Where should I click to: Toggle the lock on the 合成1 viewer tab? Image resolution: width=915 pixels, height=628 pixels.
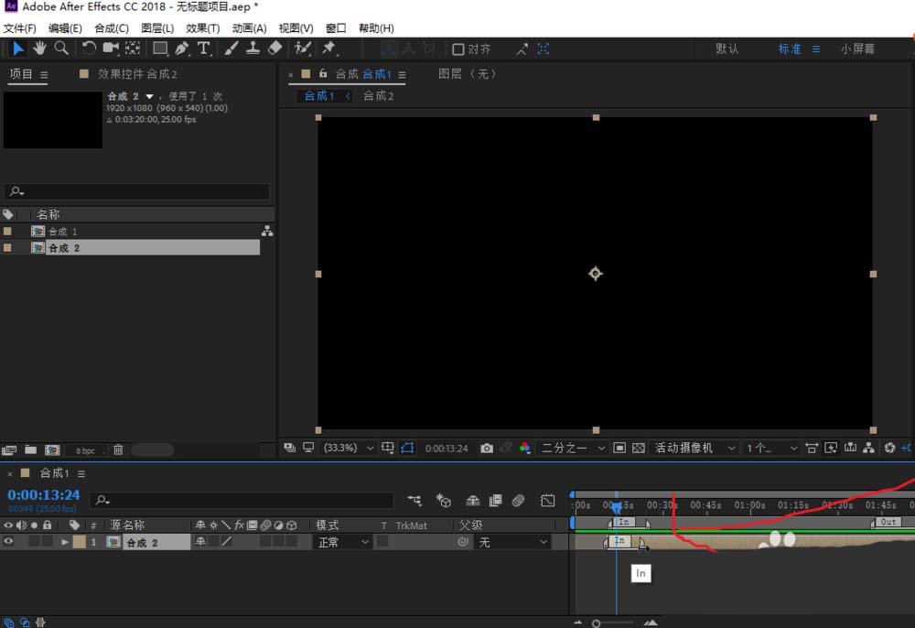click(323, 73)
